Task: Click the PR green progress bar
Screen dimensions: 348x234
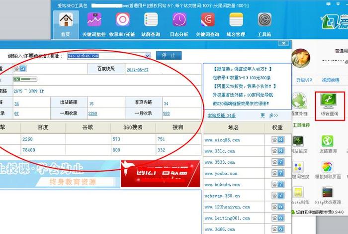Action: tap(25, 79)
